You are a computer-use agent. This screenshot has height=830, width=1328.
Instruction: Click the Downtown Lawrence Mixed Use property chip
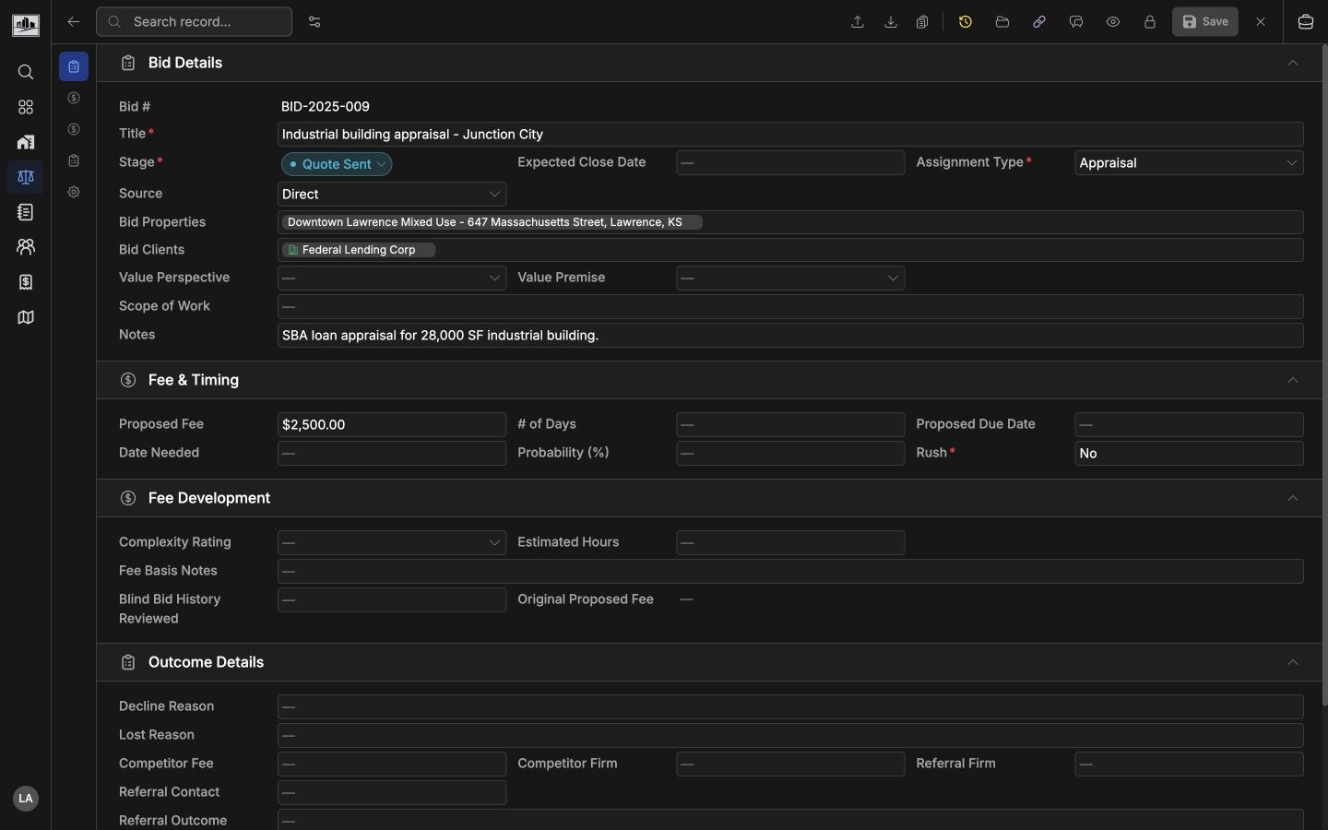[x=492, y=223]
